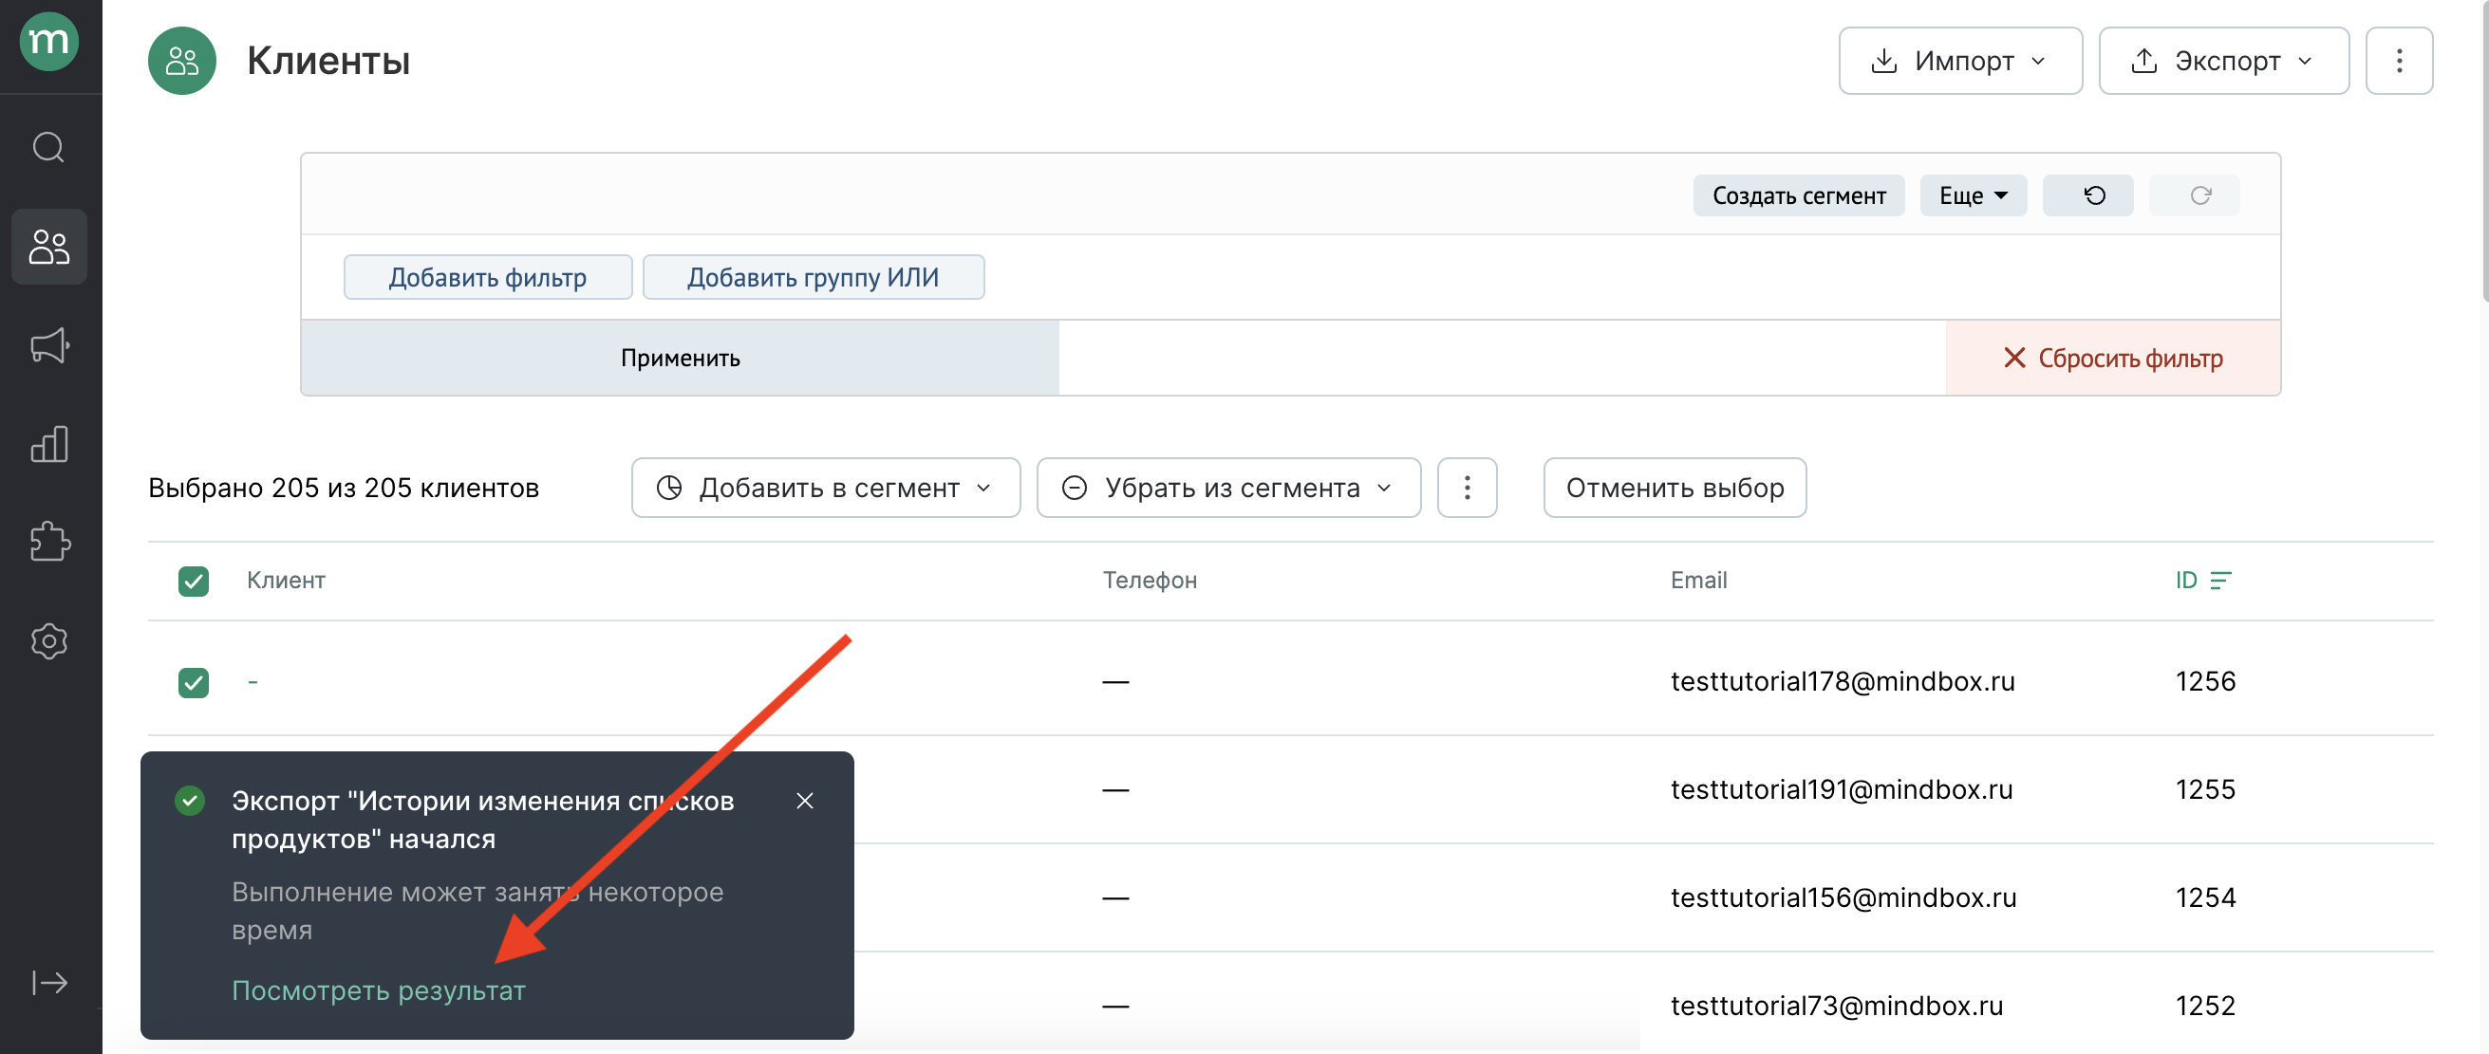This screenshot has width=2489, height=1054.
Task: Click the Клиент column header
Action: coord(285,580)
